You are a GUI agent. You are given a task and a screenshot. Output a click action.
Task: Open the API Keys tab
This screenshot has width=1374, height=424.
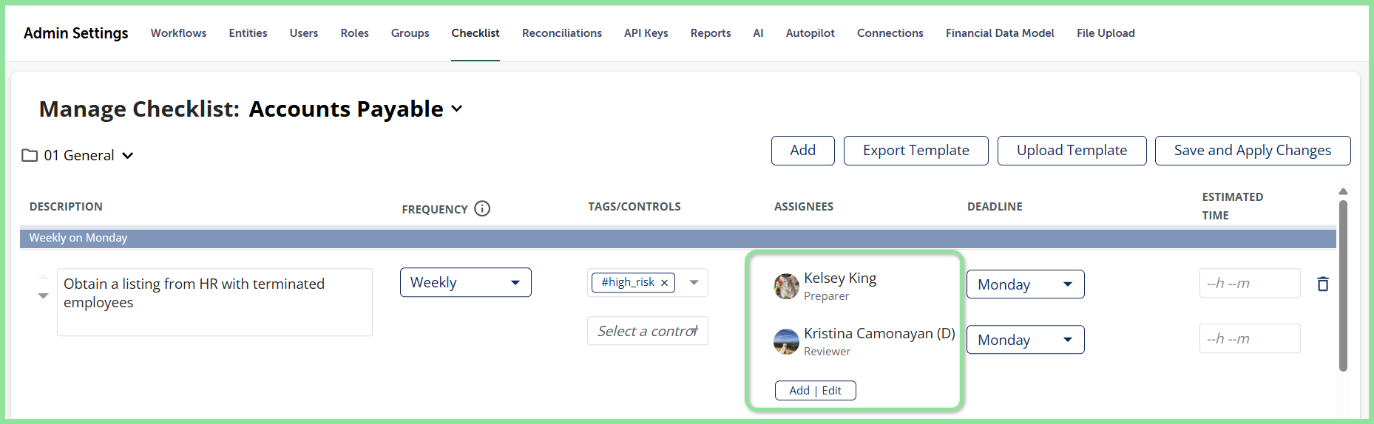click(x=646, y=33)
